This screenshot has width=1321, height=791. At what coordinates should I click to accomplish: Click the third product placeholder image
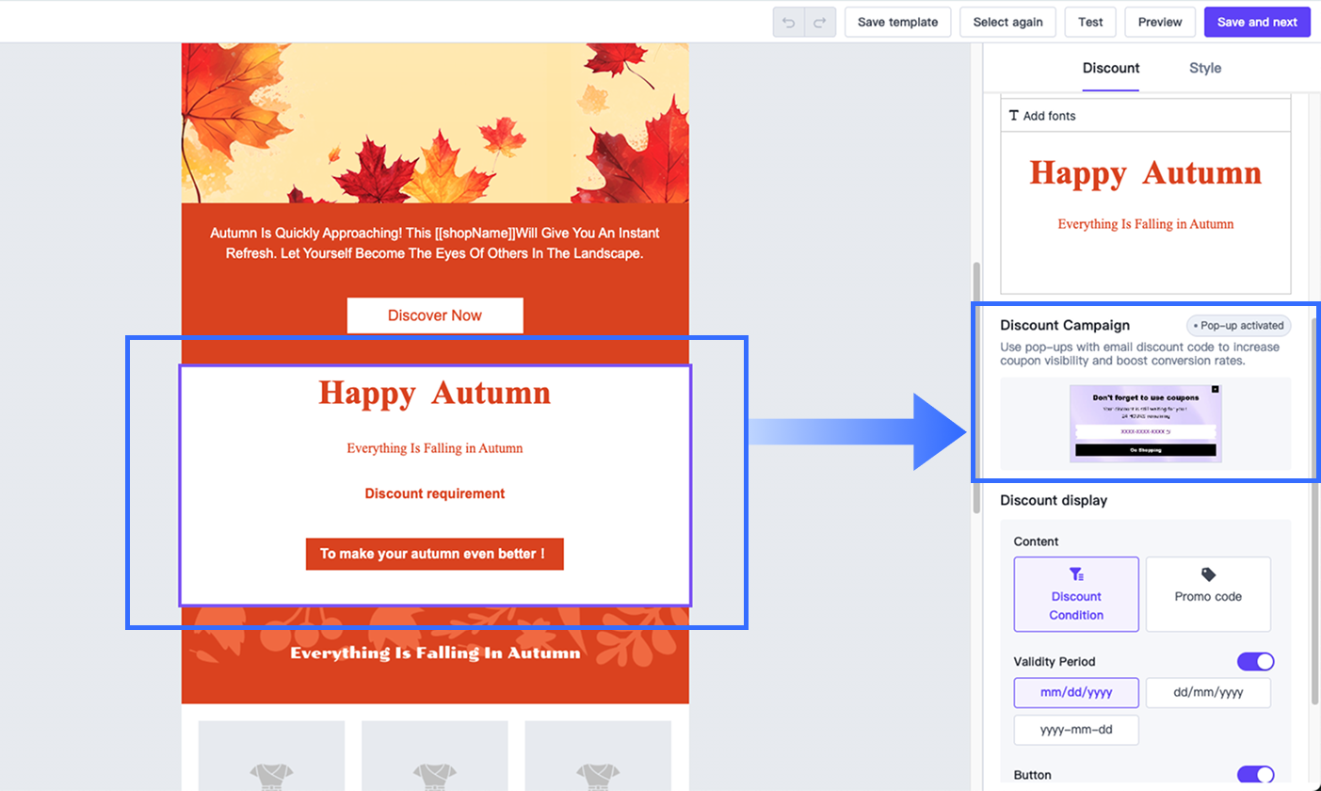coord(598,756)
